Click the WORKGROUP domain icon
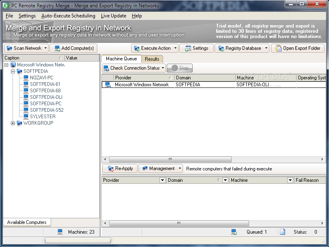This screenshot has width=329, height=247. coord(19,123)
